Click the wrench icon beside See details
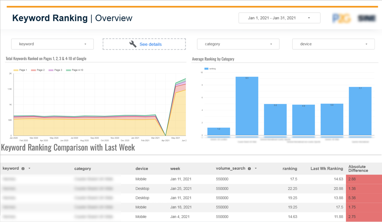Screen dimensions: 382x222 pos(133,44)
